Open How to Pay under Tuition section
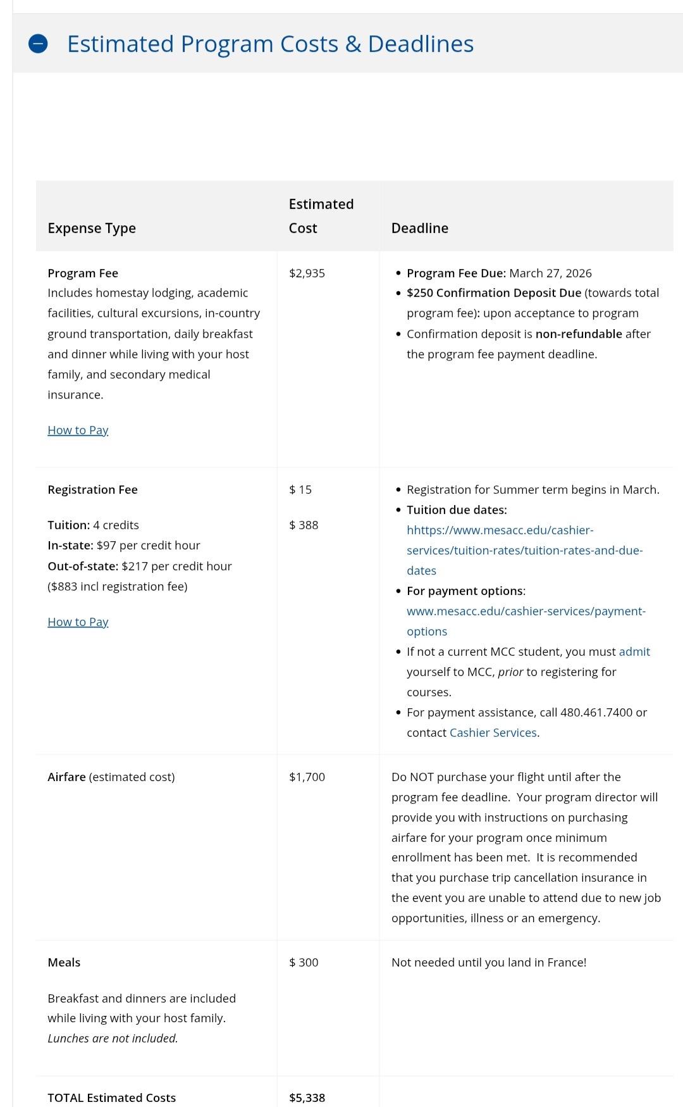The image size is (683, 1107). tap(78, 622)
